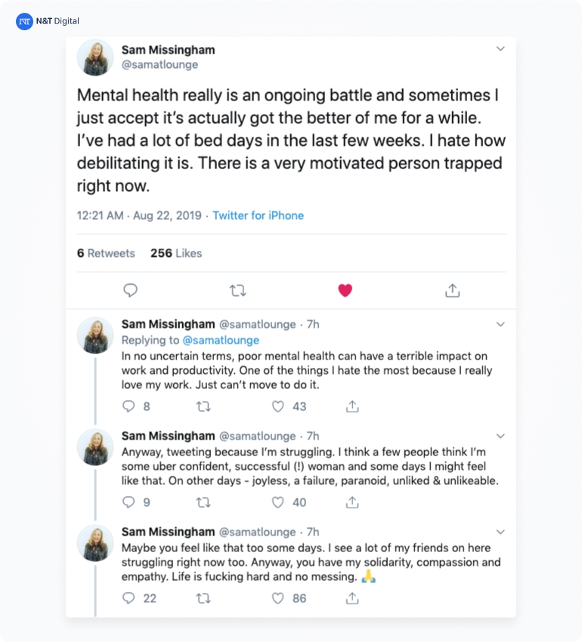Click the reply icon under main tweet
The width and height of the screenshot is (582, 642).
pyautogui.click(x=130, y=290)
